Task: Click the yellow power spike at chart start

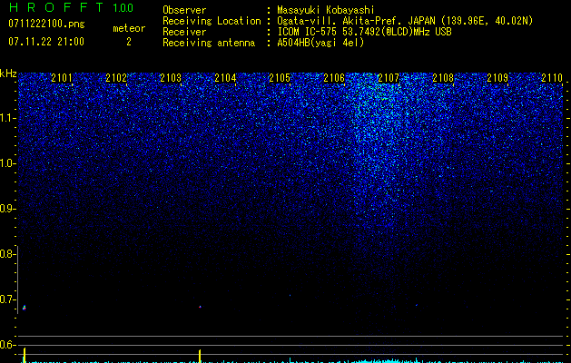Action: coord(25,355)
